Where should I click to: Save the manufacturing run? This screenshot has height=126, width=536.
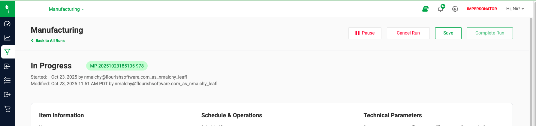448,33
